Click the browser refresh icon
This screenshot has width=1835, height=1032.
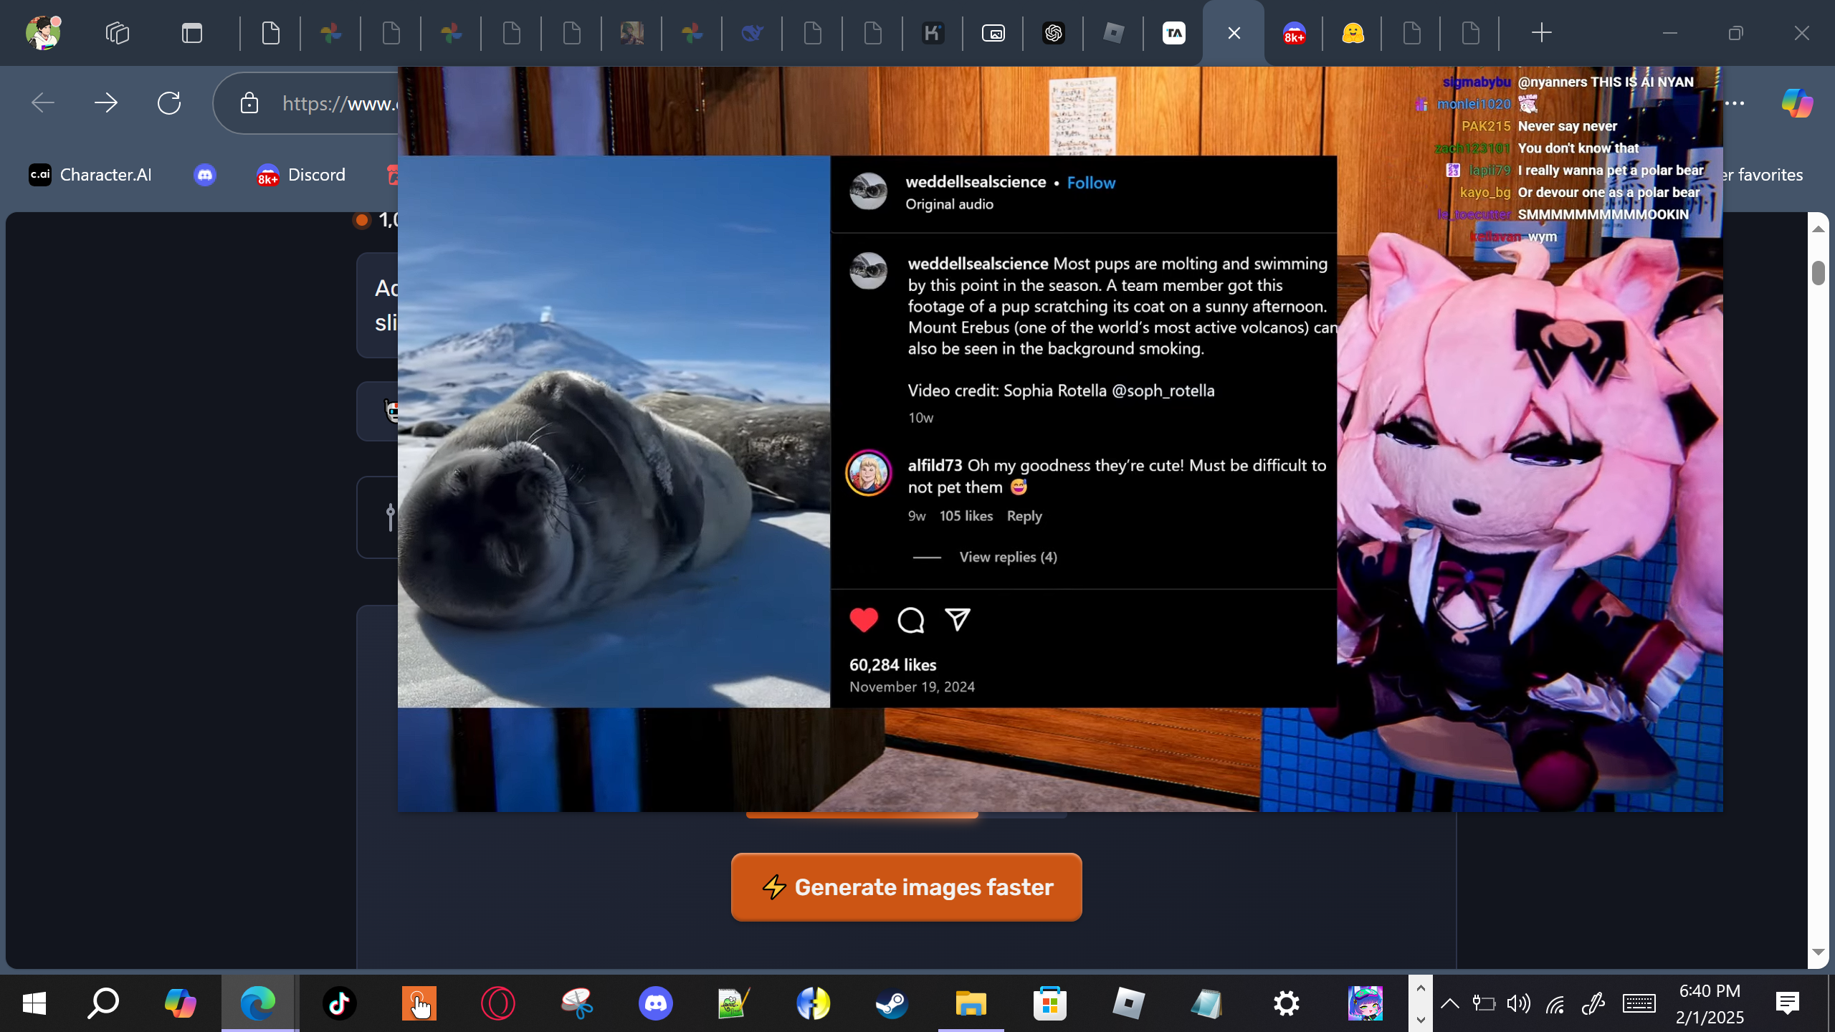point(169,103)
